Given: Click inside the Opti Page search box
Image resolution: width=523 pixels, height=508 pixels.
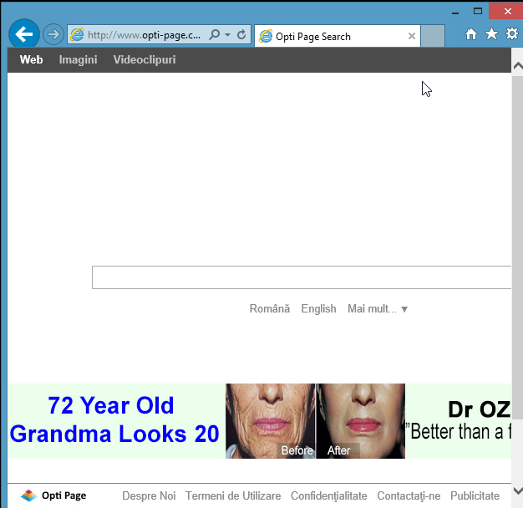Looking at the screenshot, I should [302, 277].
